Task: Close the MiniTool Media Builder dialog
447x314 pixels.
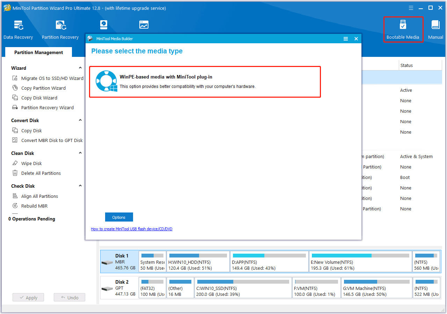Action: [356, 39]
